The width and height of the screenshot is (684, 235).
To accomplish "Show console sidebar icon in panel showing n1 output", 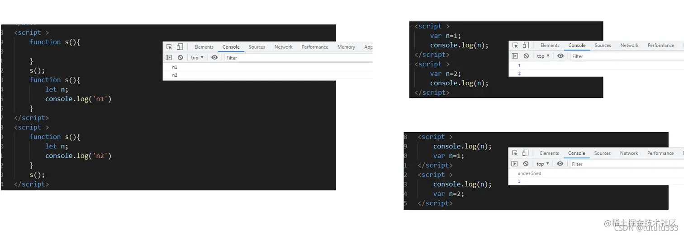I will pos(169,58).
